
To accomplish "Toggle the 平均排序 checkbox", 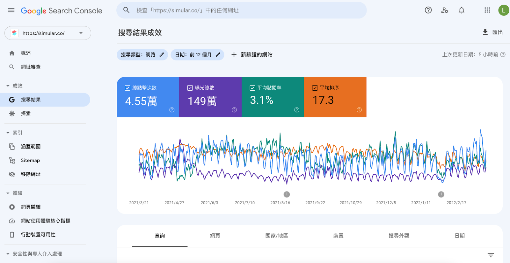I will pos(315,88).
